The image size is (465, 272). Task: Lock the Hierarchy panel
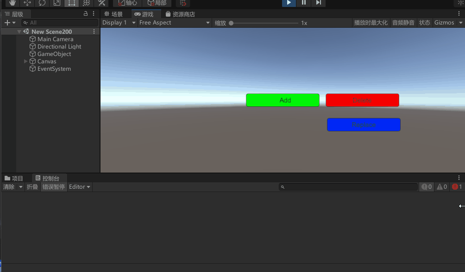[x=85, y=13]
